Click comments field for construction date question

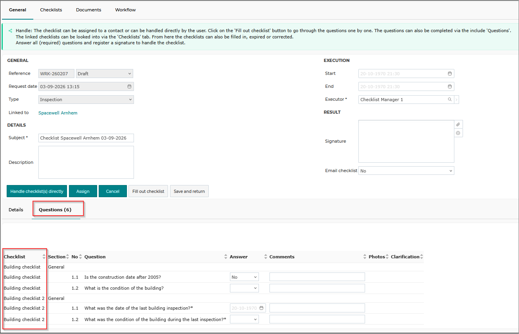[317, 277]
